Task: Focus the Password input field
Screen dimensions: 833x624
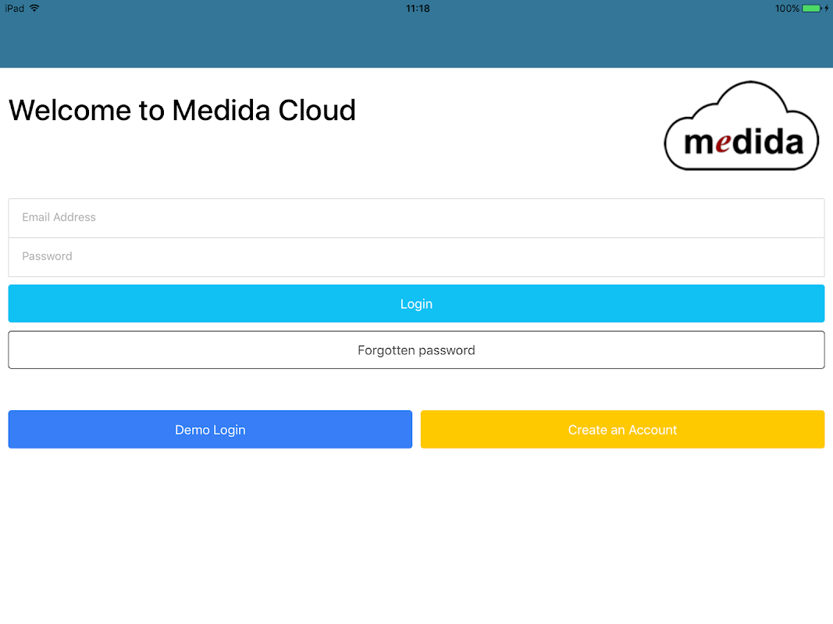Action: 417,257
